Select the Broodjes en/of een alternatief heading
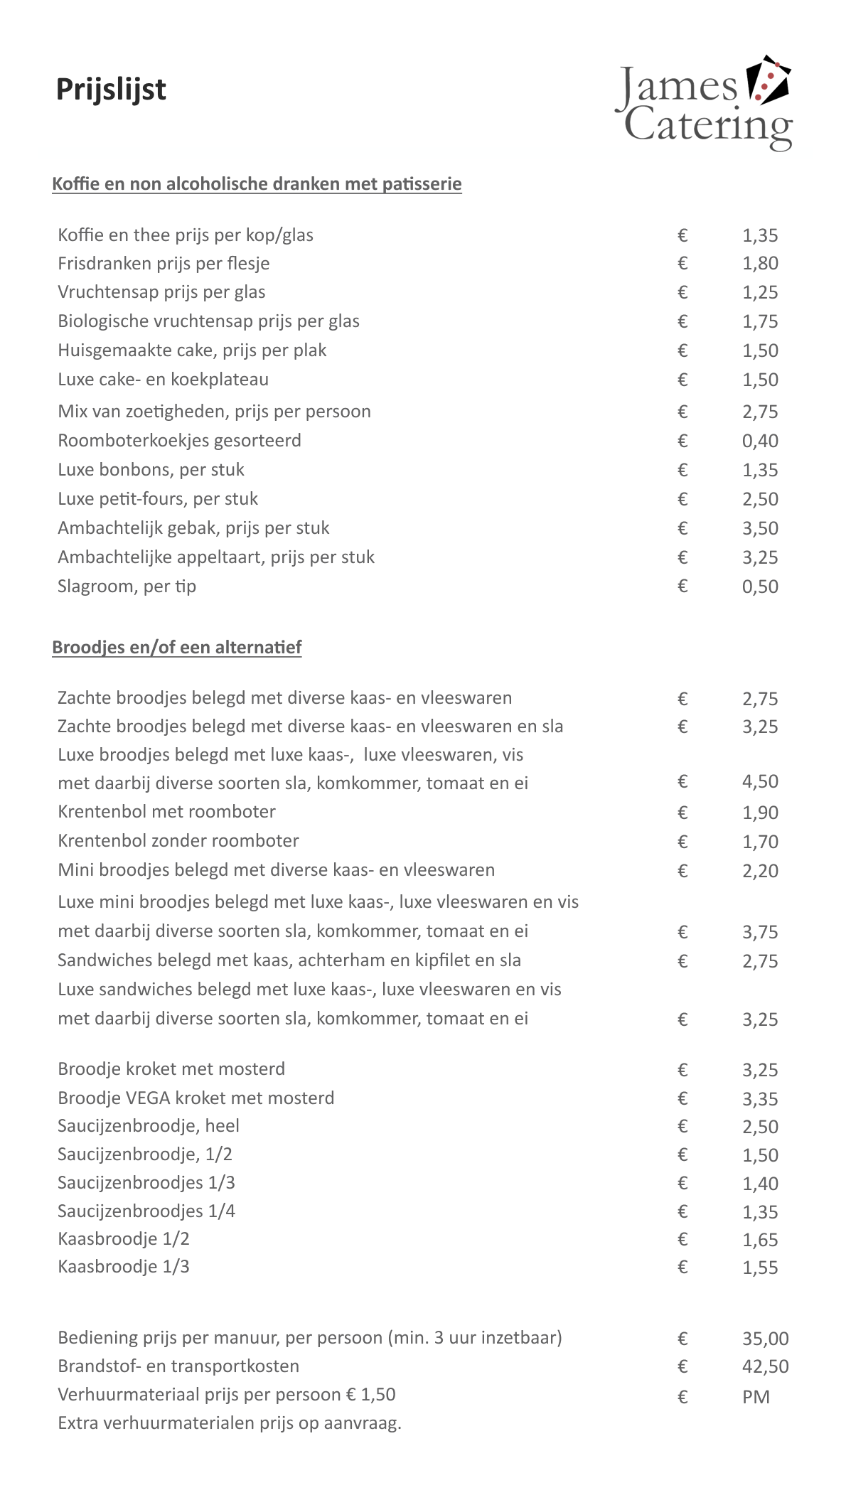 tap(177, 648)
